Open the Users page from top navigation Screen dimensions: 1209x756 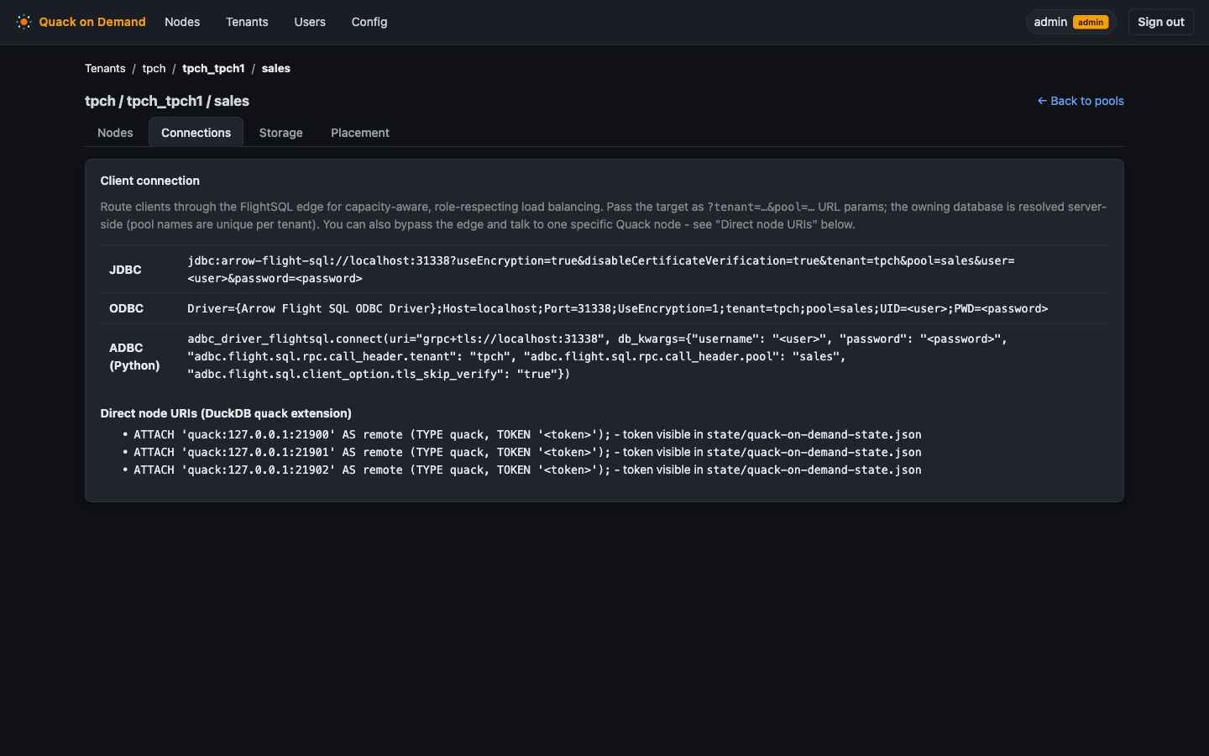(310, 22)
